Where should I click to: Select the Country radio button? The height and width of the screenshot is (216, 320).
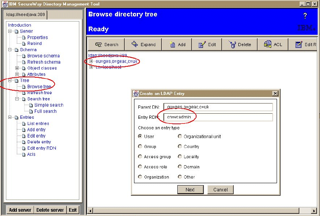click(x=180, y=146)
